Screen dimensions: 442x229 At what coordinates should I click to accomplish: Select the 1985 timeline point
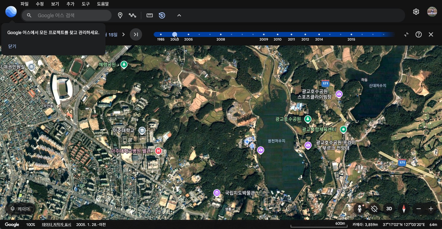(x=161, y=34)
